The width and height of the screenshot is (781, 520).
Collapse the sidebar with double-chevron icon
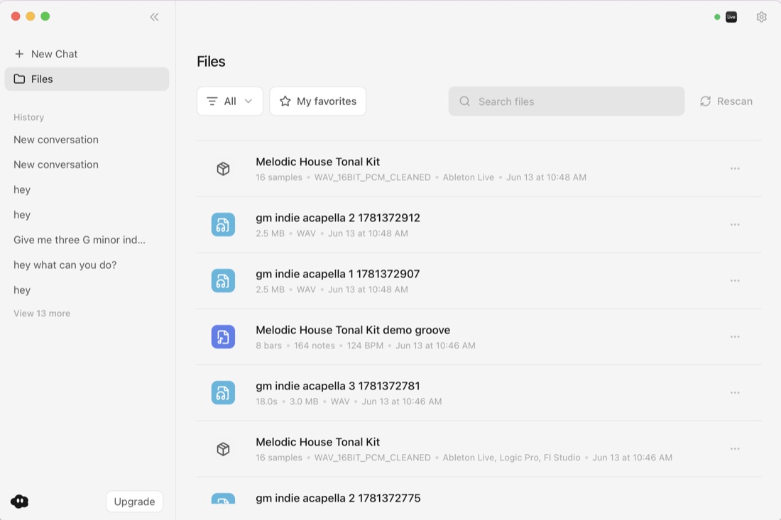tap(154, 17)
